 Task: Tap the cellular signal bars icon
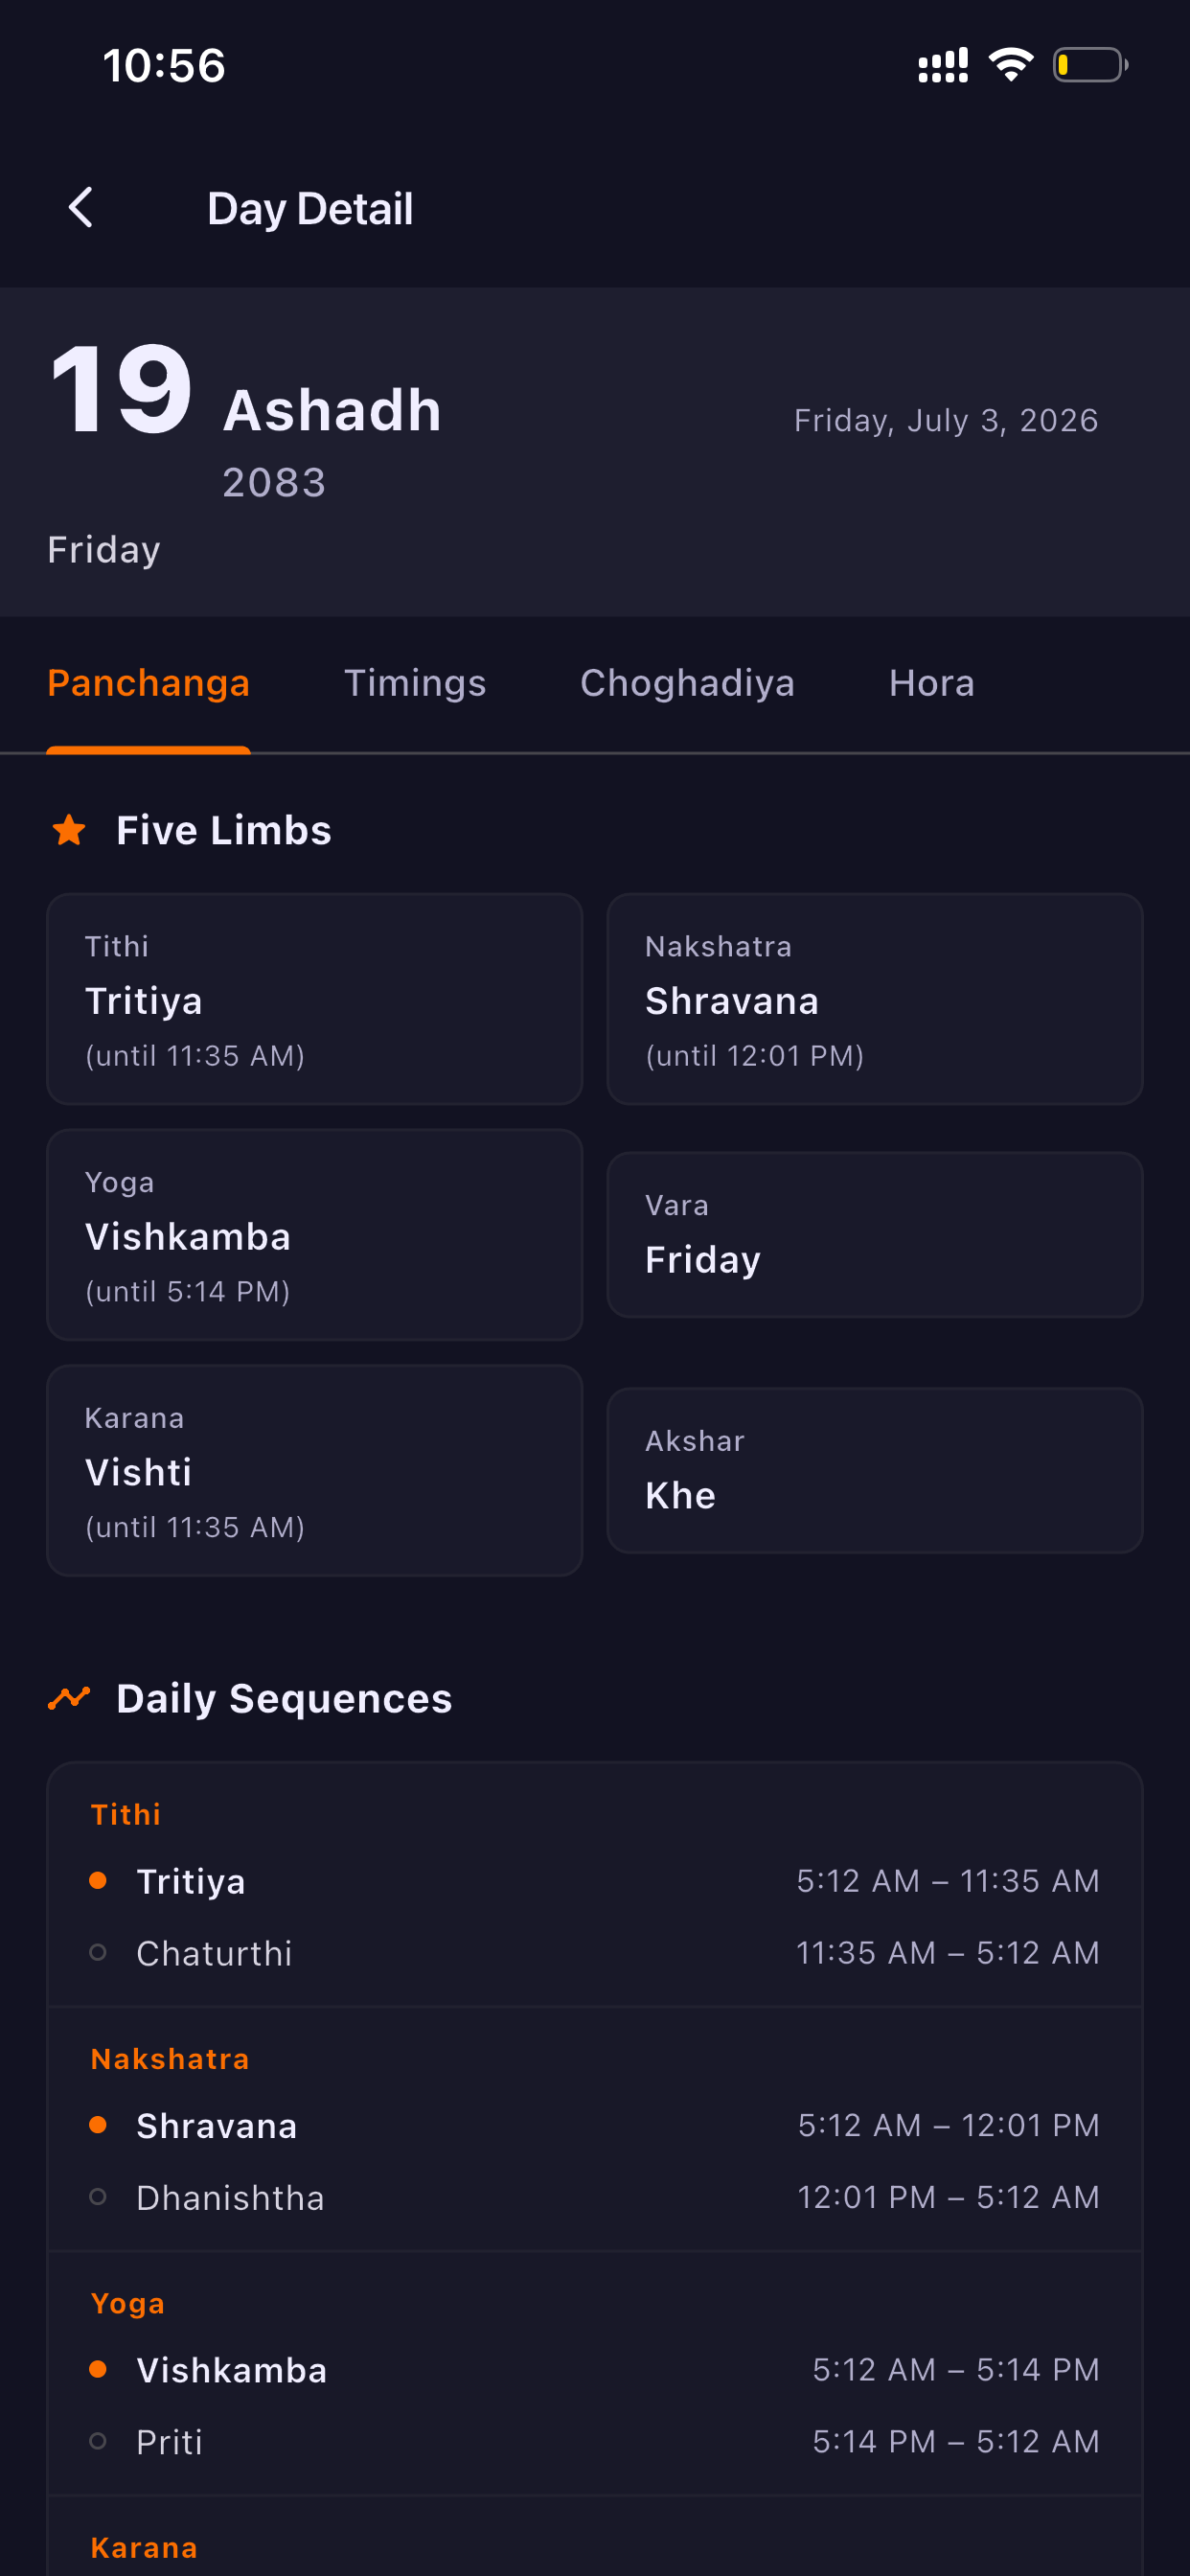click(x=943, y=65)
